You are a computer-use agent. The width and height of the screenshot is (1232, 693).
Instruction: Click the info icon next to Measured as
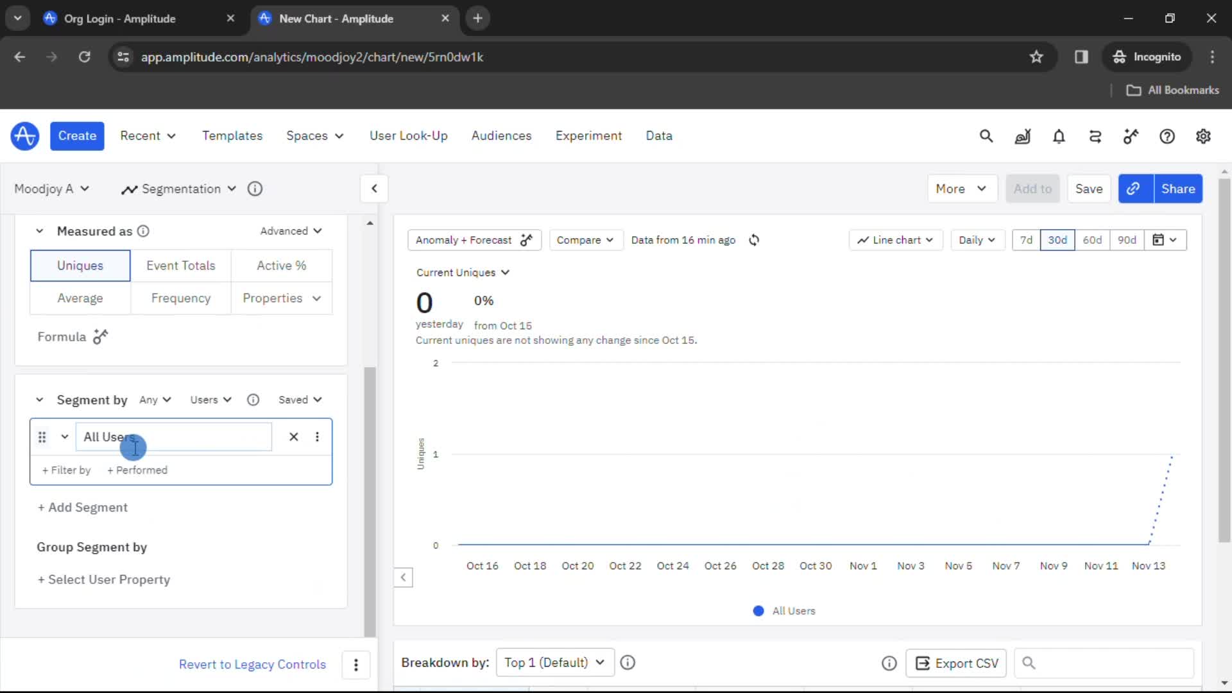144,230
